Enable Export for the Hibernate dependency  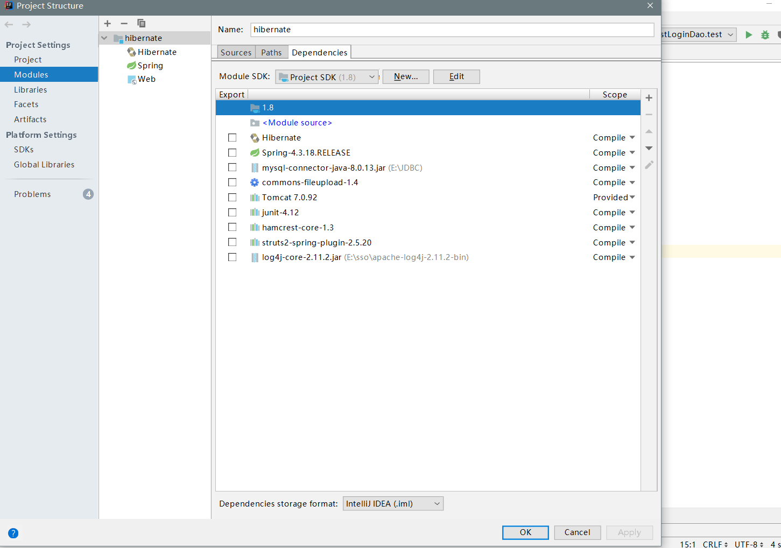click(x=232, y=137)
